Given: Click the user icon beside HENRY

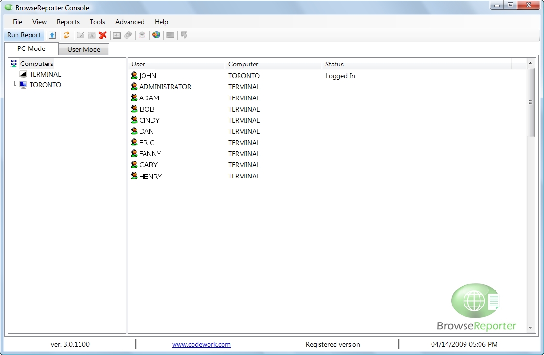Looking at the screenshot, I should click(134, 176).
